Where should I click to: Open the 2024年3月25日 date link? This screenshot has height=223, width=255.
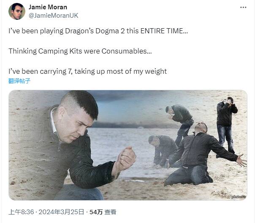click(x=61, y=212)
